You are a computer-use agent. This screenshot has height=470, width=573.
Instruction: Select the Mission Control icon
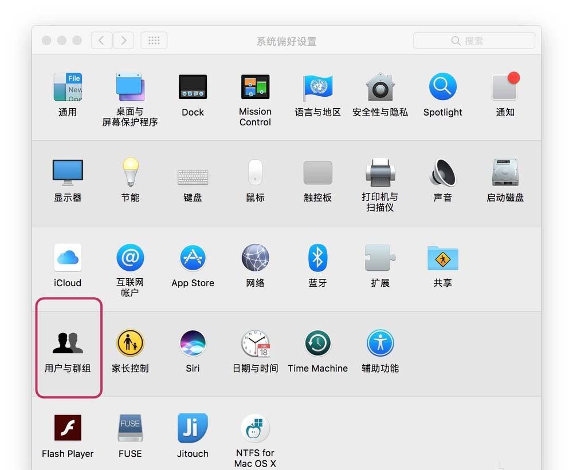click(255, 86)
